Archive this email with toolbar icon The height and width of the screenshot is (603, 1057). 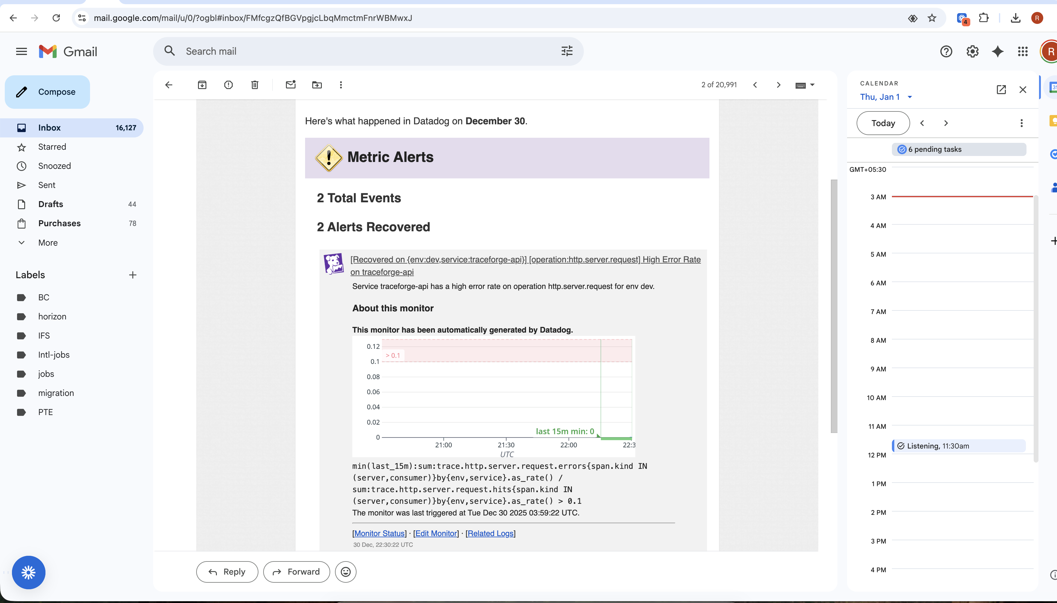[202, 85]
